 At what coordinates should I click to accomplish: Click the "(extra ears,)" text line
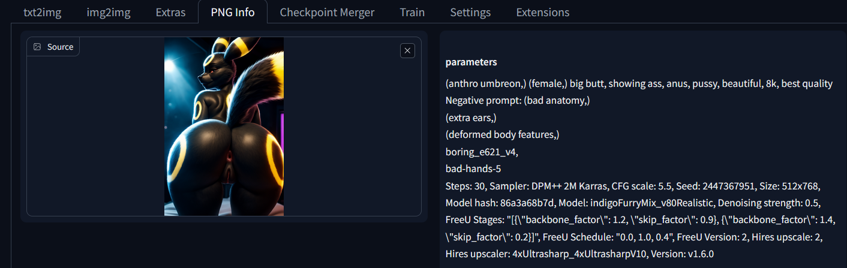point(471,118)
